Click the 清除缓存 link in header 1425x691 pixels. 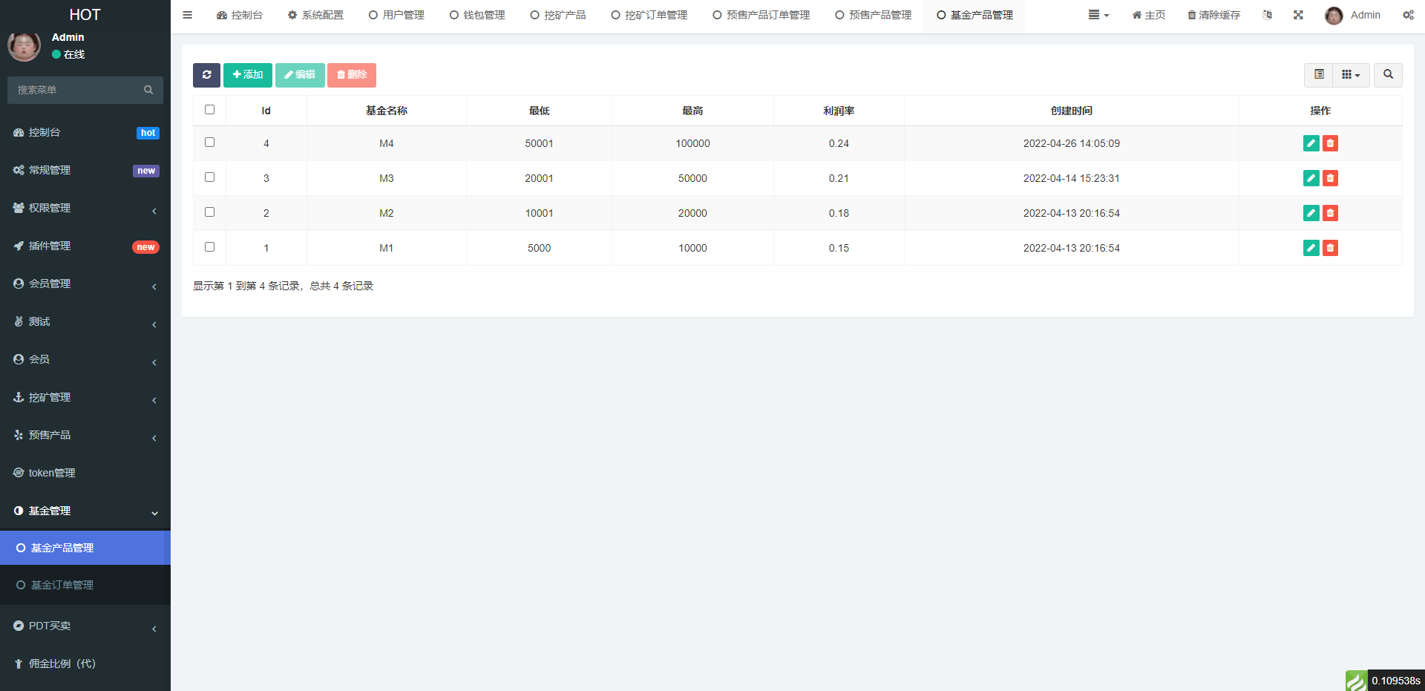tap(1213, 15)
